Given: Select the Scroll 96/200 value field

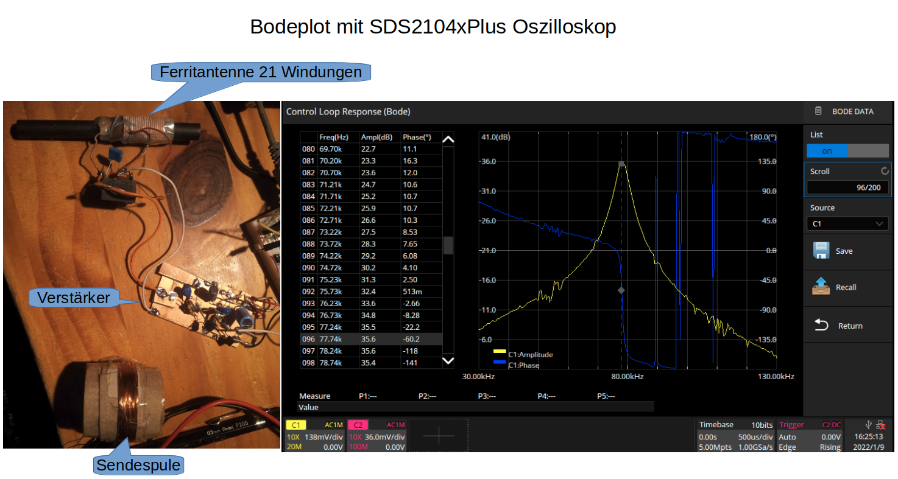Looking at the screenshot, I should tap(847, 187).
